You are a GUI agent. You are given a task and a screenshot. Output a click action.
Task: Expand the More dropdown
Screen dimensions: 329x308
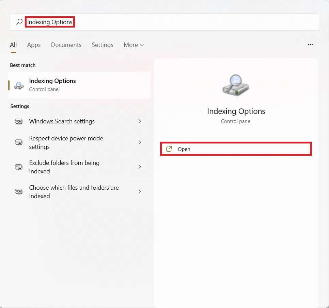pyautogui.click(x=134, y=45)
